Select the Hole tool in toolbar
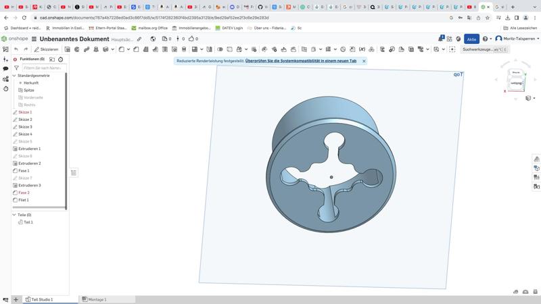 pyautogui.click(x=174, y=49)
